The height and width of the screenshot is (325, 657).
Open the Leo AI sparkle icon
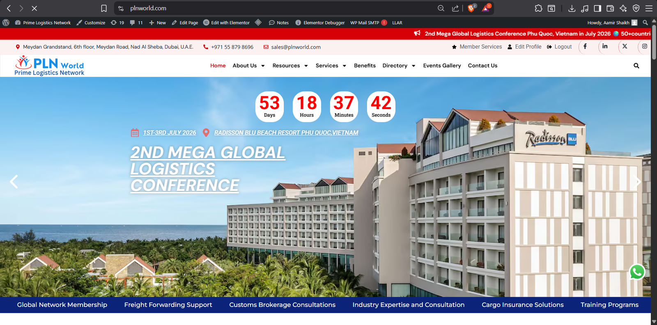point(623,8)
